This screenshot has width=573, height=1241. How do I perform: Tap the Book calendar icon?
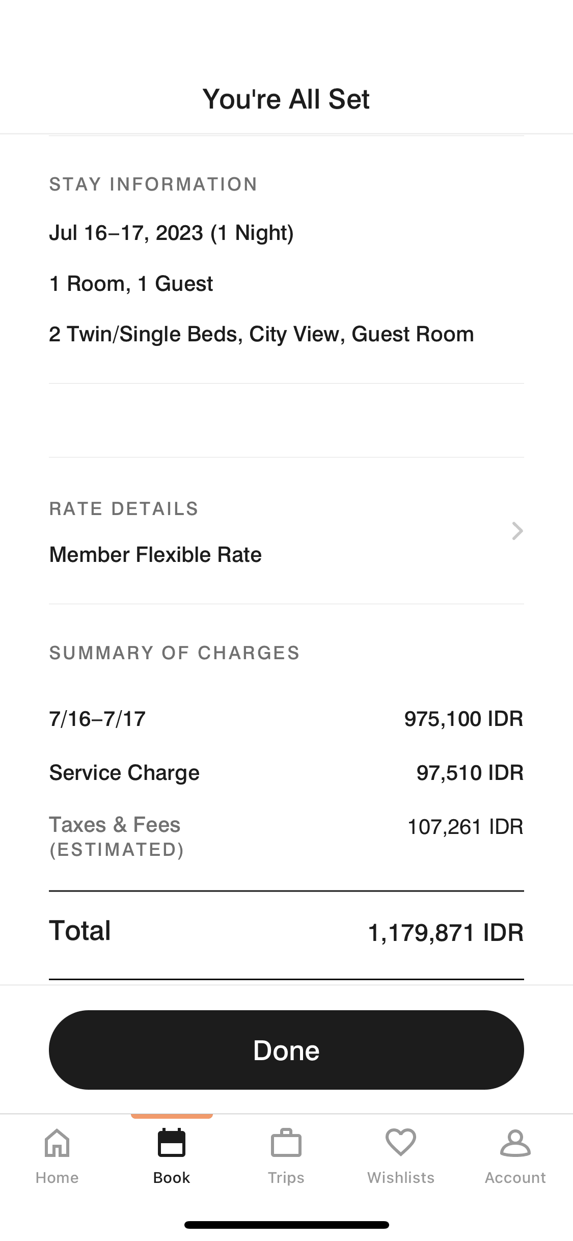pos(172,1143)
